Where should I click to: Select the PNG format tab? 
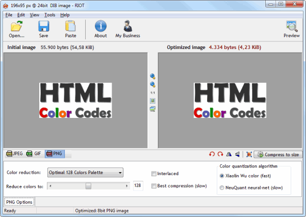click(x=55, y=154)
